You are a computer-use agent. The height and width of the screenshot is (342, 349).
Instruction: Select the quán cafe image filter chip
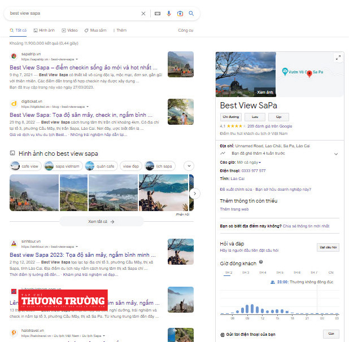pos(101,166)
